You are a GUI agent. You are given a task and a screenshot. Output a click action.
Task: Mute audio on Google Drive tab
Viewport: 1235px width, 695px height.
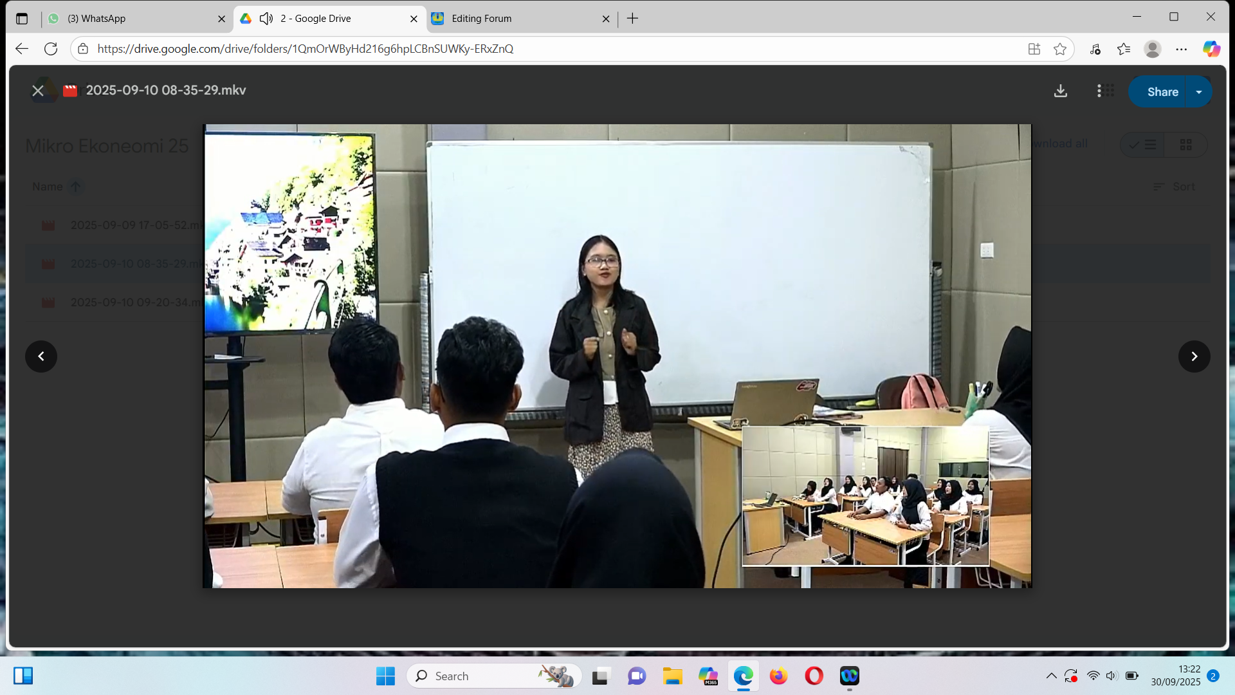click(266, 19)
